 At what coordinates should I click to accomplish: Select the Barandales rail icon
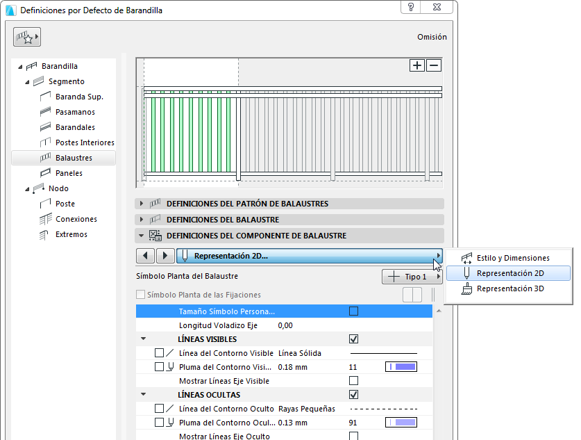(45, 127)
